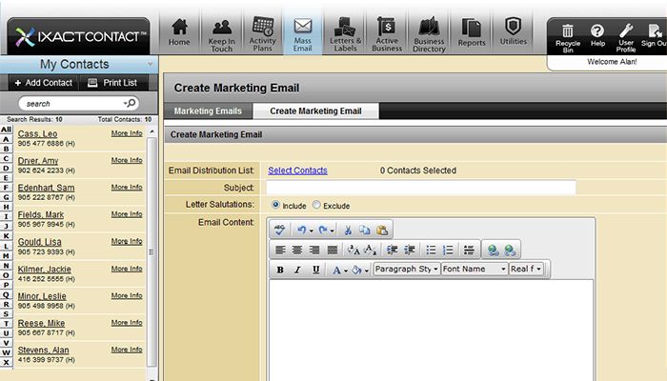Expand the undo history arrow
The image size is (667, 381).
coord(311,231)
